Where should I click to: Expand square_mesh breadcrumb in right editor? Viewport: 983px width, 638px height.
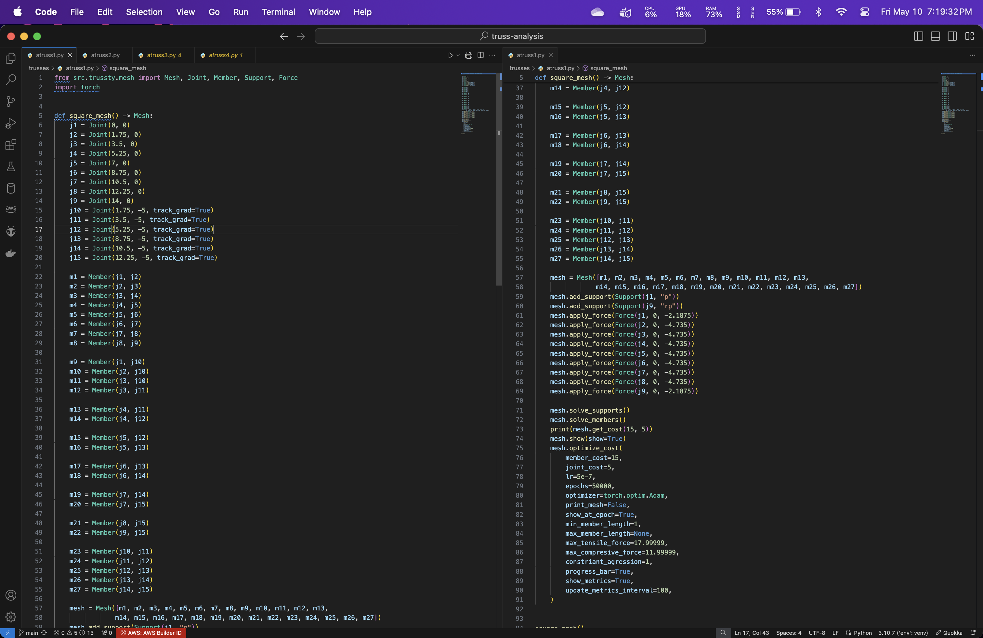[609, 68]
